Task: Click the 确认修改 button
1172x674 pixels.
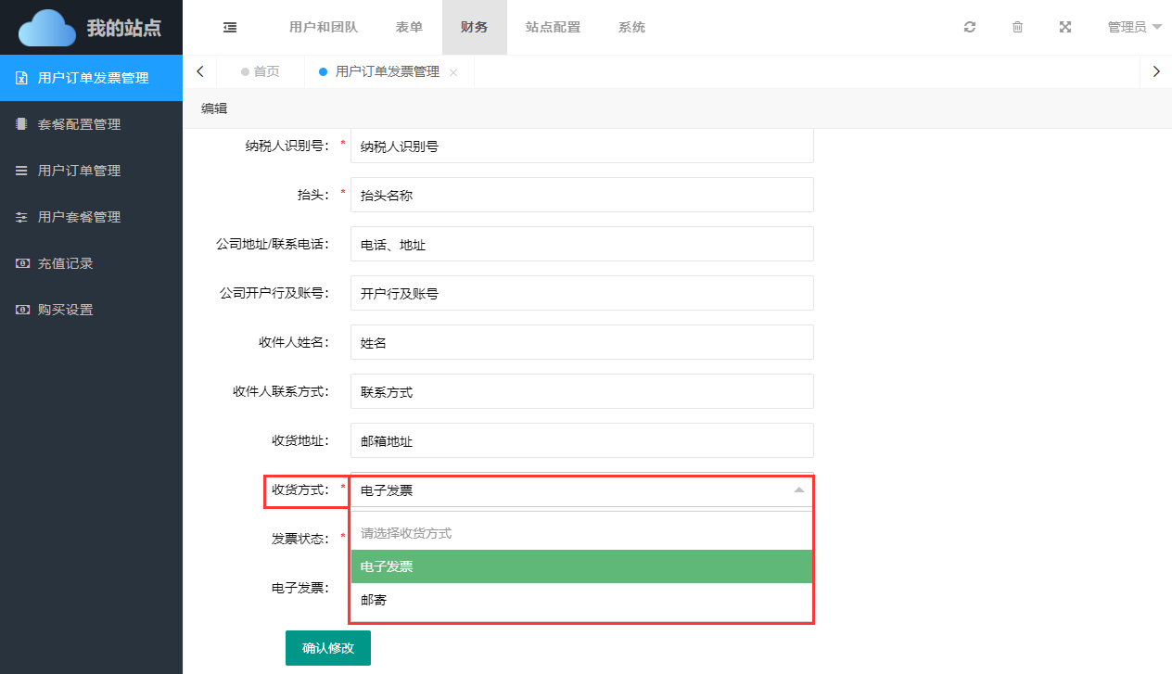Action: [x=328, y=648]
